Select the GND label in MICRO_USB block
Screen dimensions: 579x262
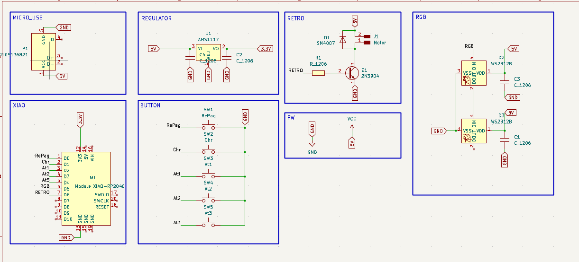(x=64, y=27)
